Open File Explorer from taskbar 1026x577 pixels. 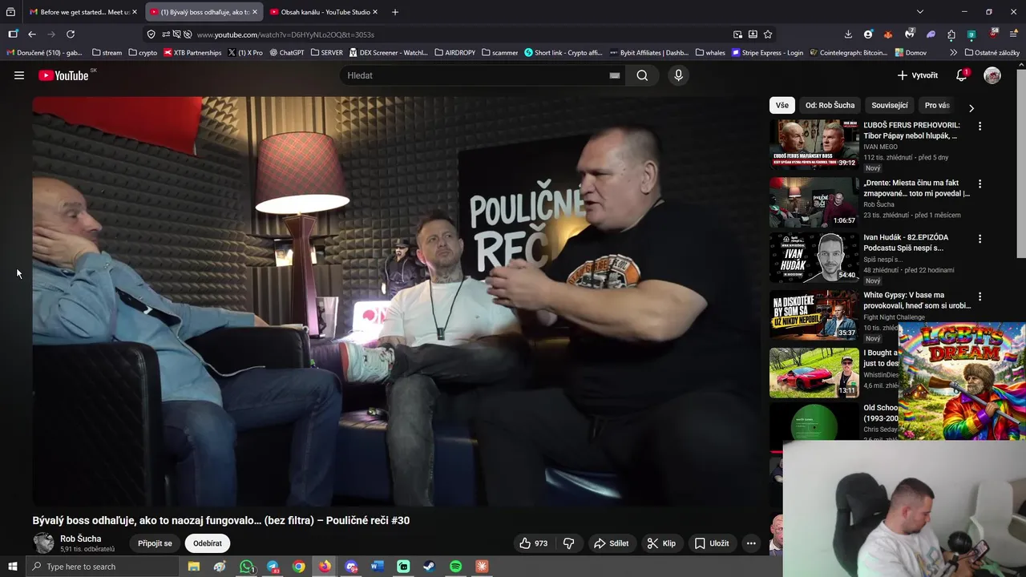coord(194,567)
